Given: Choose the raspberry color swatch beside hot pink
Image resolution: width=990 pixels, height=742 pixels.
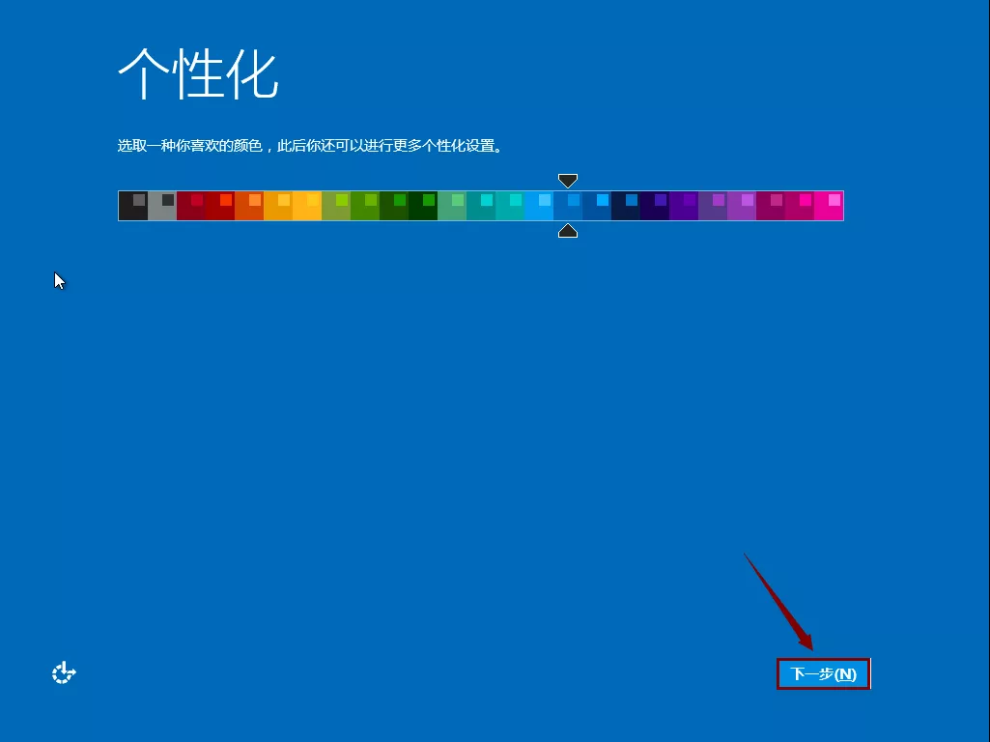Looking at the screenshot, I should click(x=800, y=206).
